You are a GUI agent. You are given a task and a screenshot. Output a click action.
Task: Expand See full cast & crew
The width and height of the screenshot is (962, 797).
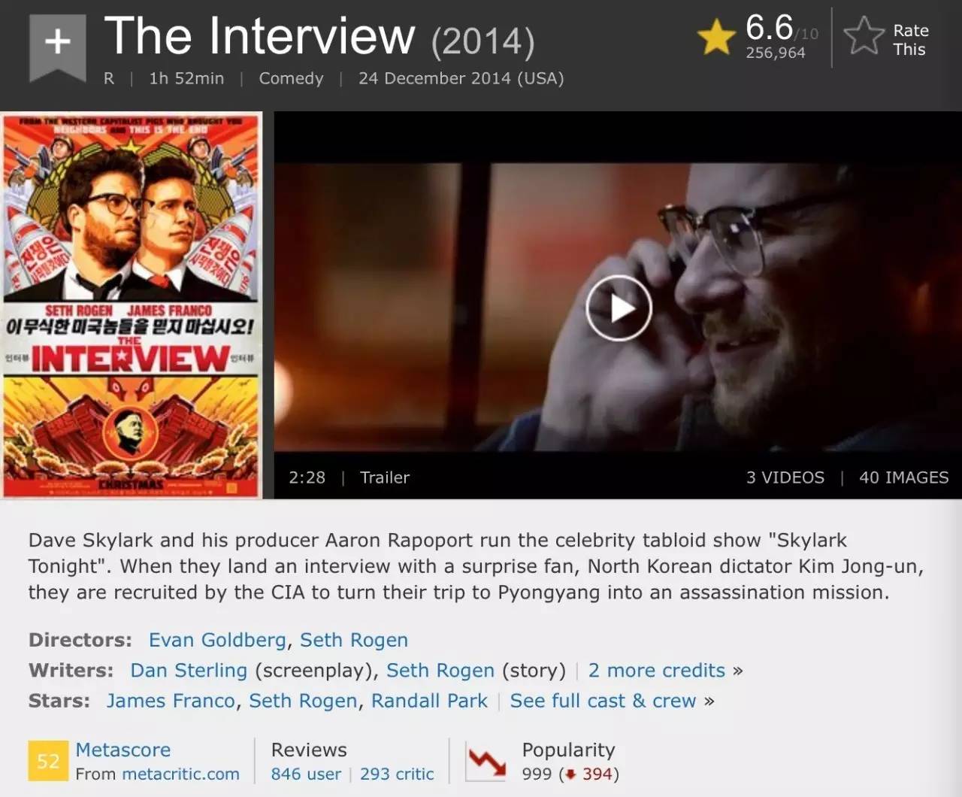tap(603, 701)
